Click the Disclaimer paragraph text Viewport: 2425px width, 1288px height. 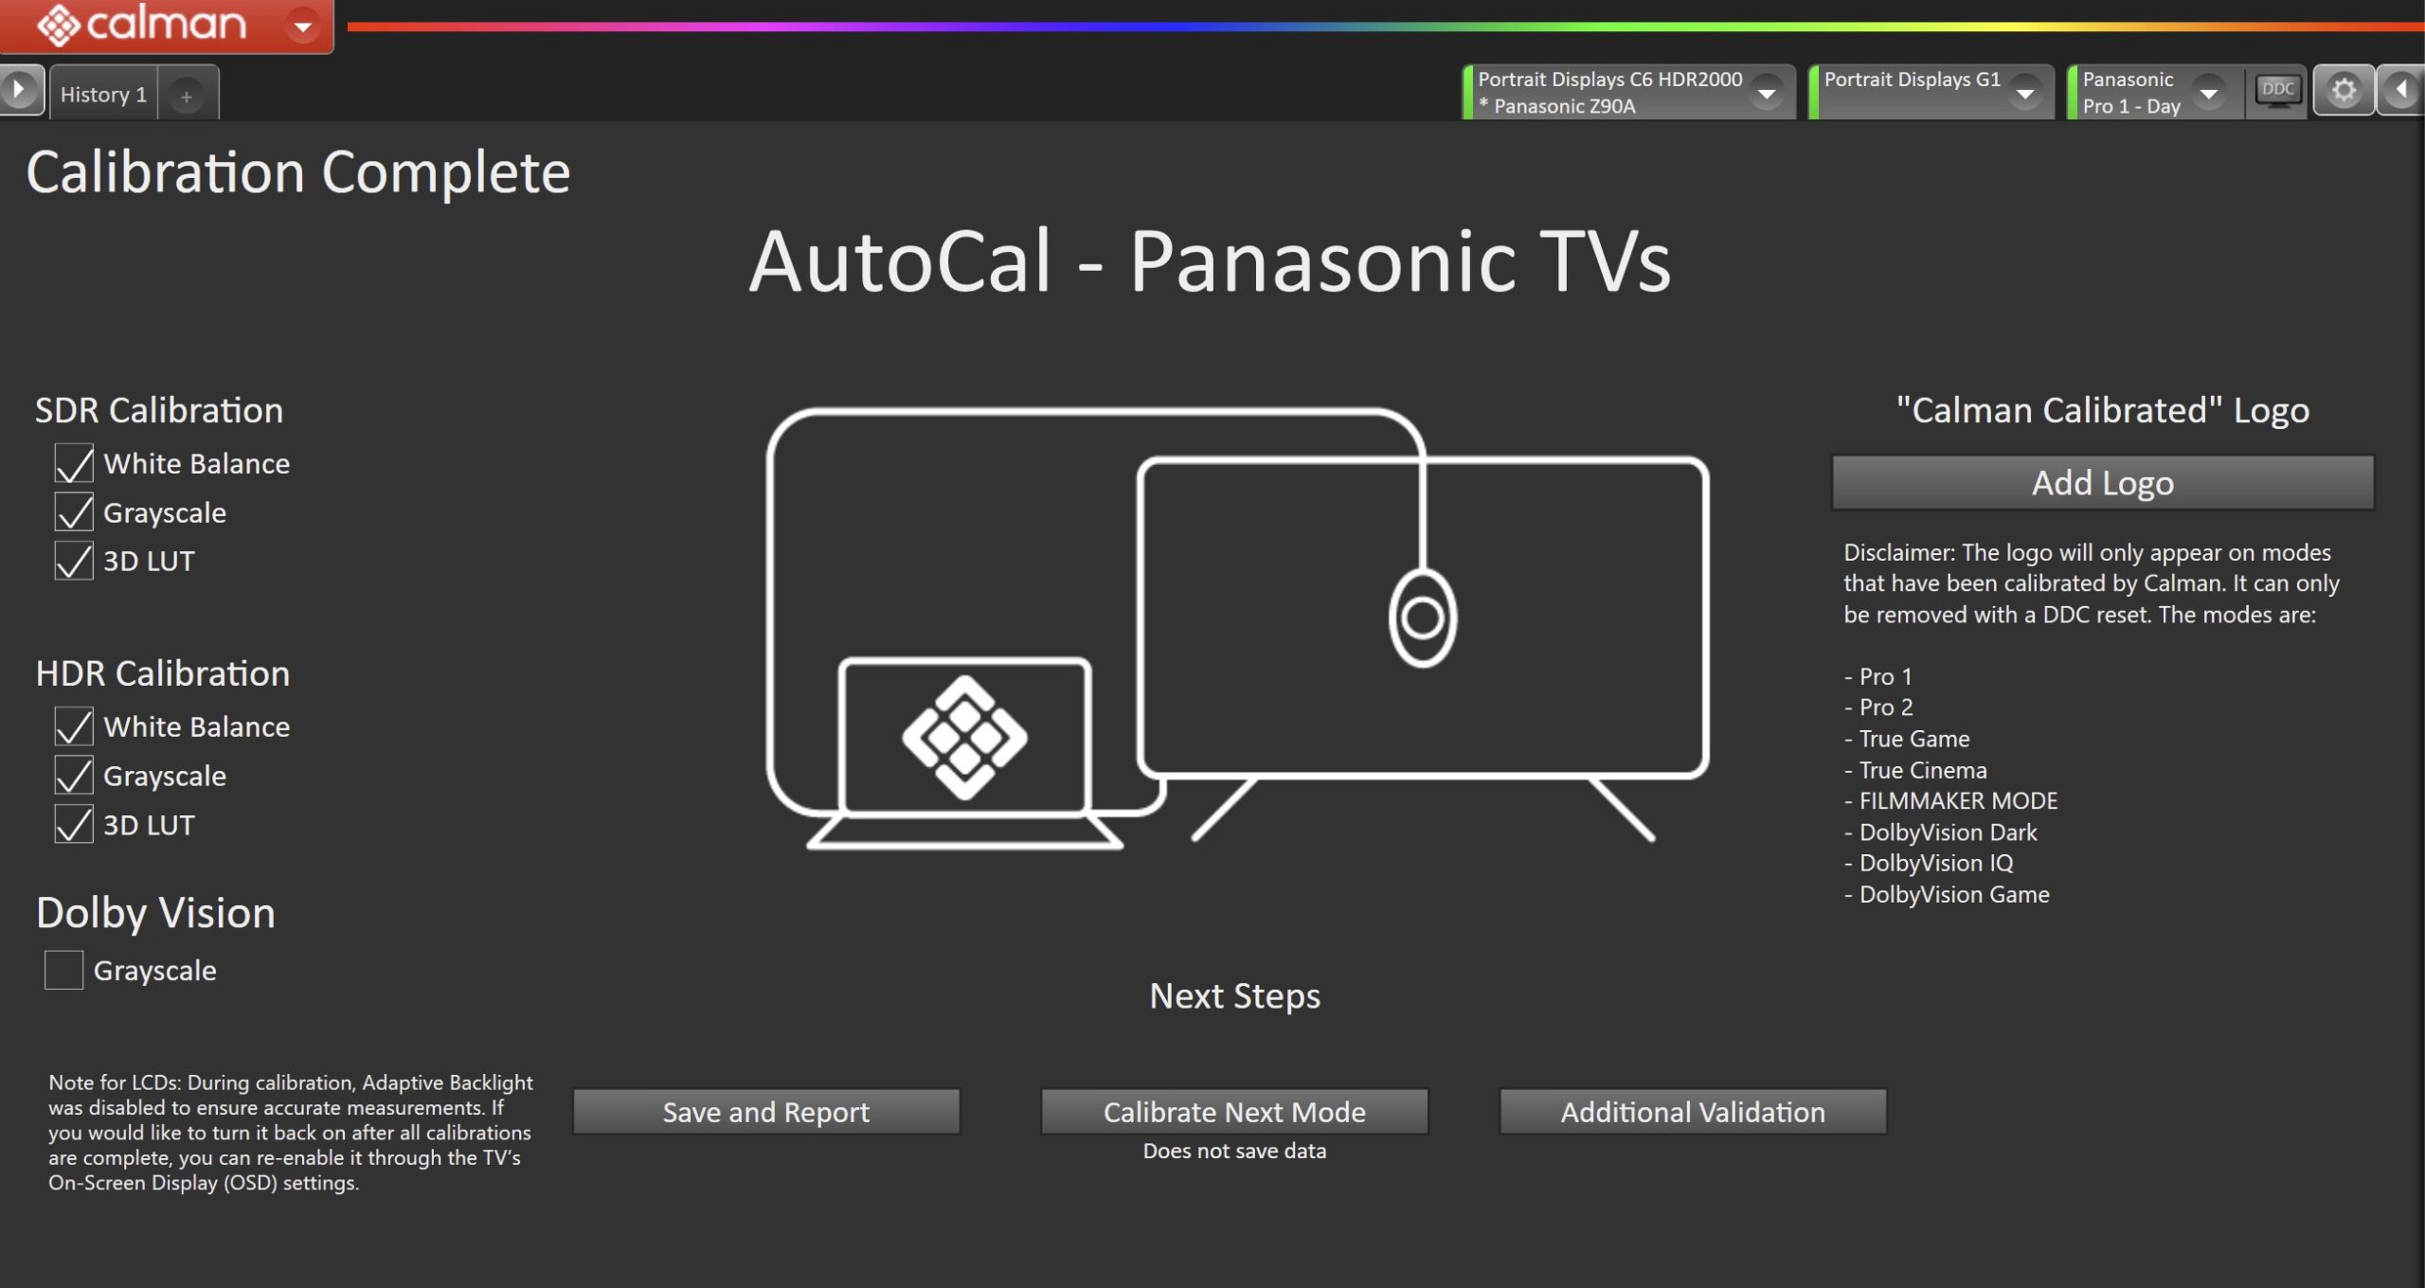[2092, 583]
